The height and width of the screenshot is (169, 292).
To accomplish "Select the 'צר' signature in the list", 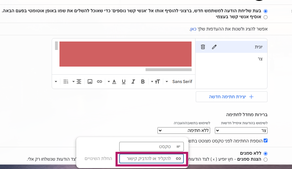I will [231, 59].
